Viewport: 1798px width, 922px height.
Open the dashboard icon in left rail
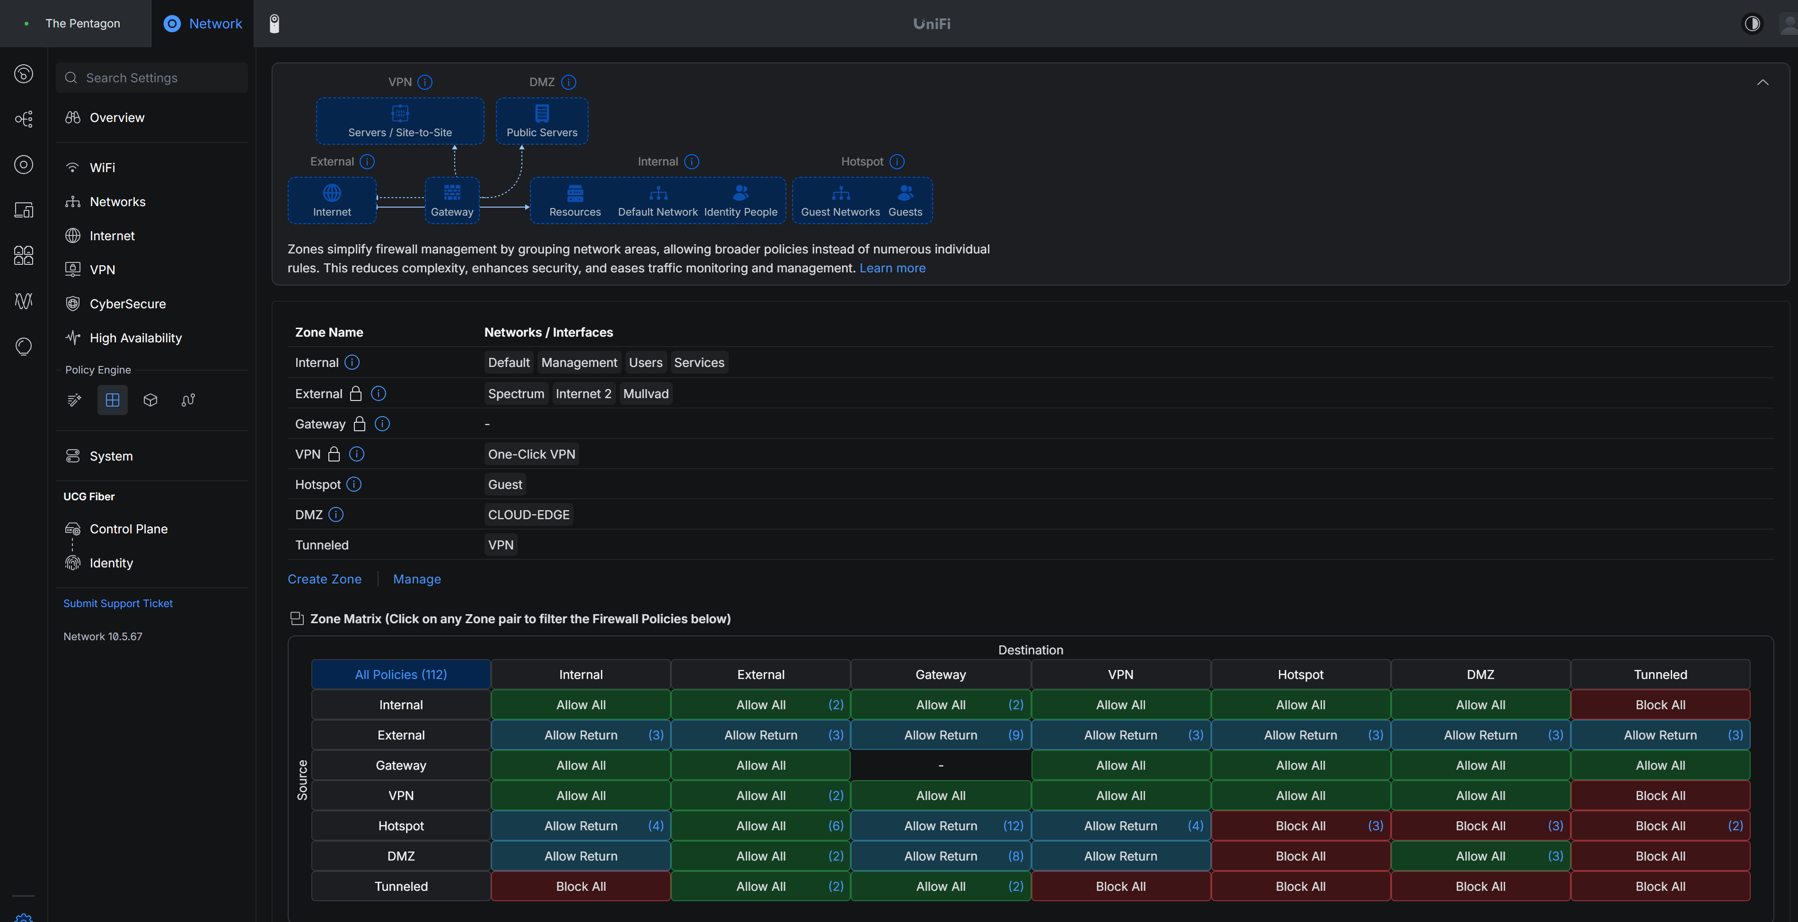(24, 74)
